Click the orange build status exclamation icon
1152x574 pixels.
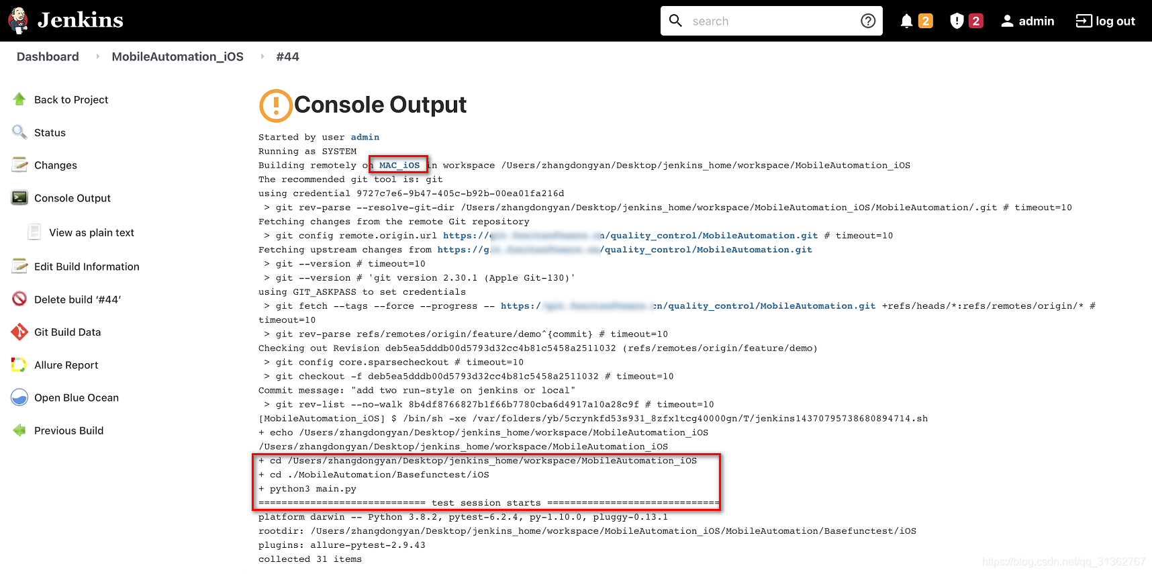[x=275, y=105]
